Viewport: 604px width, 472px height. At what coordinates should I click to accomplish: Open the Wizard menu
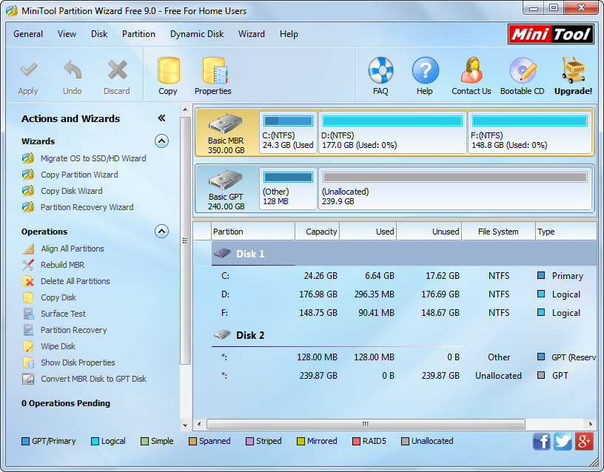252,34
